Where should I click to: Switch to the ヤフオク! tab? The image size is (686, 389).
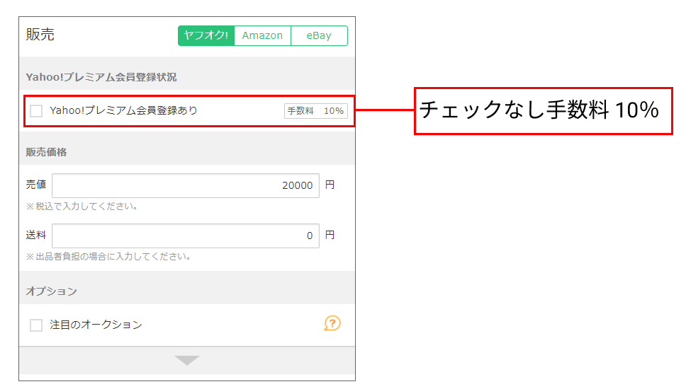(x=206, y=35)
